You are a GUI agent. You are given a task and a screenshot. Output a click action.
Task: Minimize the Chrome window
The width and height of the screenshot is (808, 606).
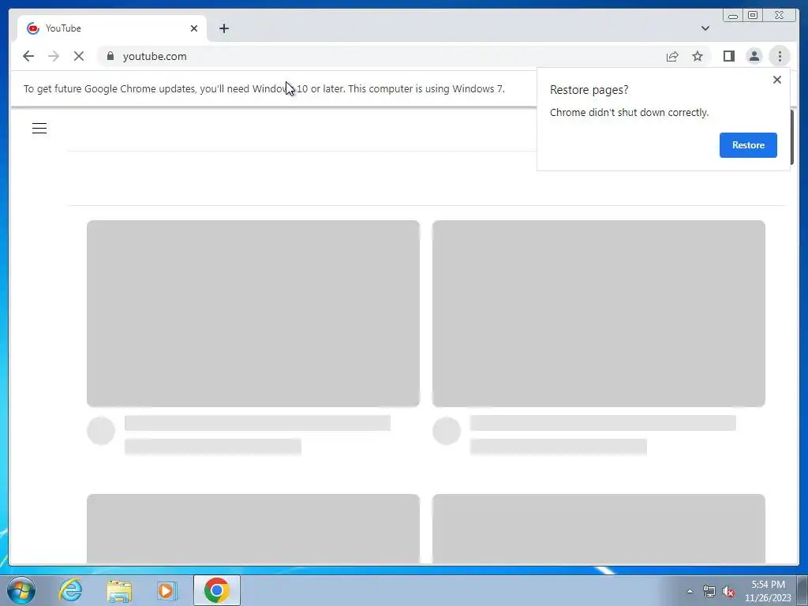(x=733, y=16)
